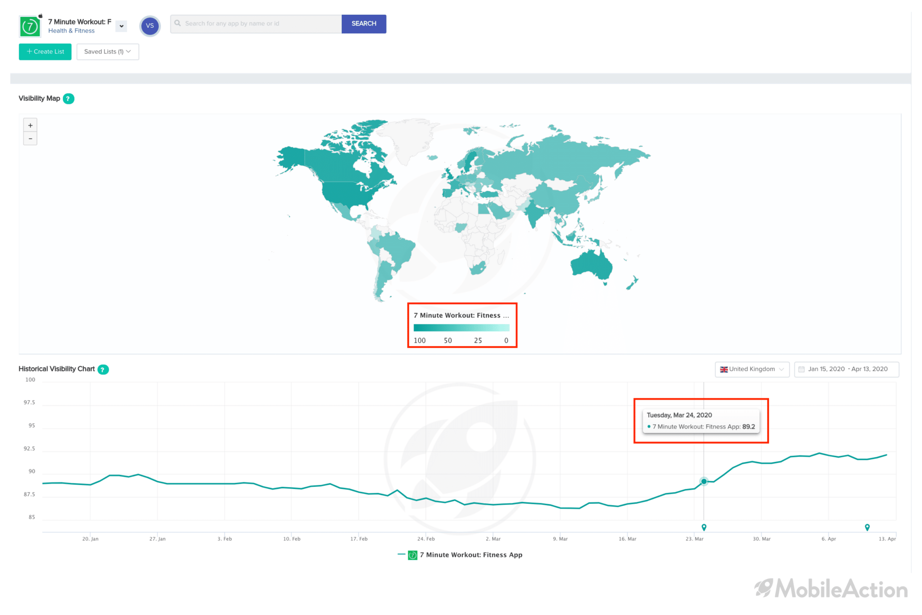Click the '7 Minute Workout: F' app title
Screen dimensions: 922x615
click(80, 22)
